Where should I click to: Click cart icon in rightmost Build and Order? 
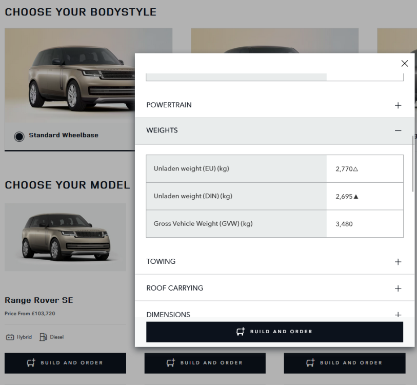310,362
